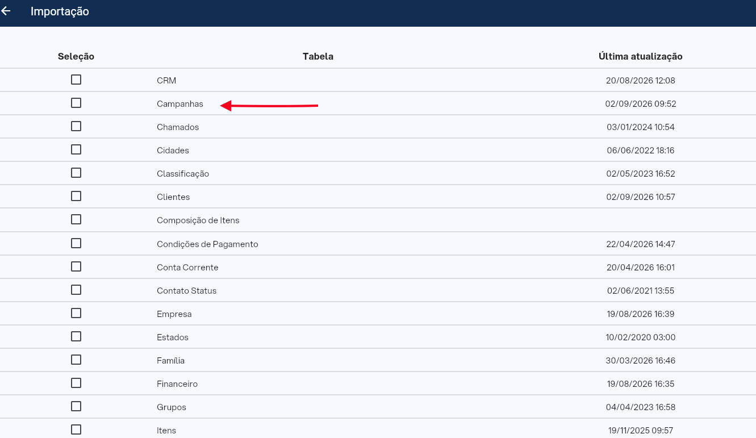Select the Campanhas checkbox

coord(76,103)
